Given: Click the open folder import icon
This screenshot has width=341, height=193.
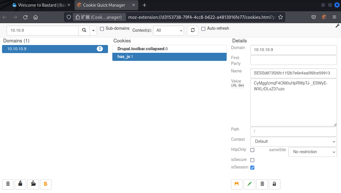Looking at the screenshot, I should click(x=33, y=184).
